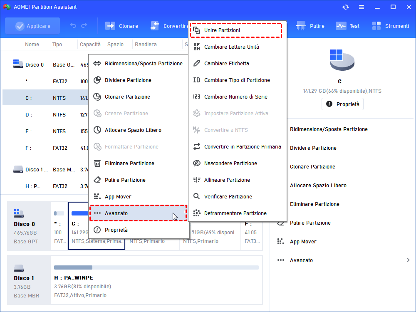The width and height of the screenshot is (416, 312).
Task: Click the defragment partition icon
Action: coord(197,213)
